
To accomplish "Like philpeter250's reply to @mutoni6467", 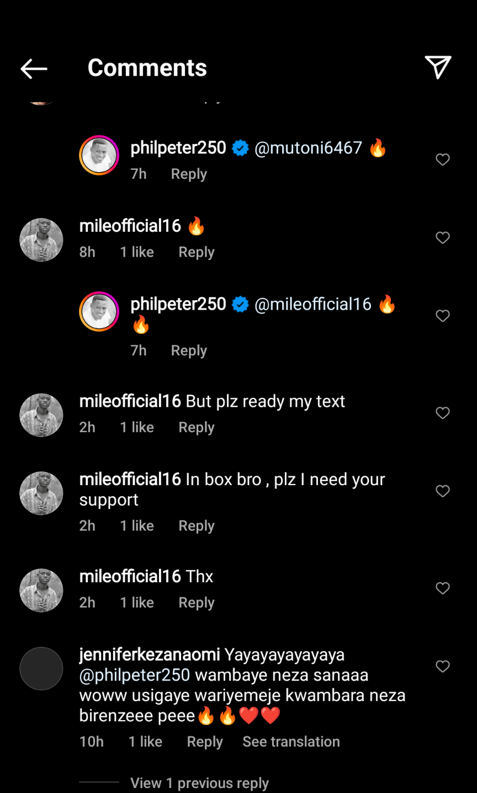I will pos(443,159).
